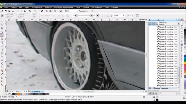Open the zoom level 300% dropdown
The height and width of the screenshot is (104, 186).
tap(75, 11)
